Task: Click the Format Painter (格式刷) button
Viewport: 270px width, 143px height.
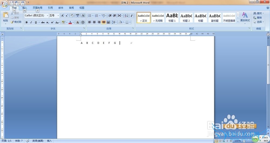Action: 16,22
